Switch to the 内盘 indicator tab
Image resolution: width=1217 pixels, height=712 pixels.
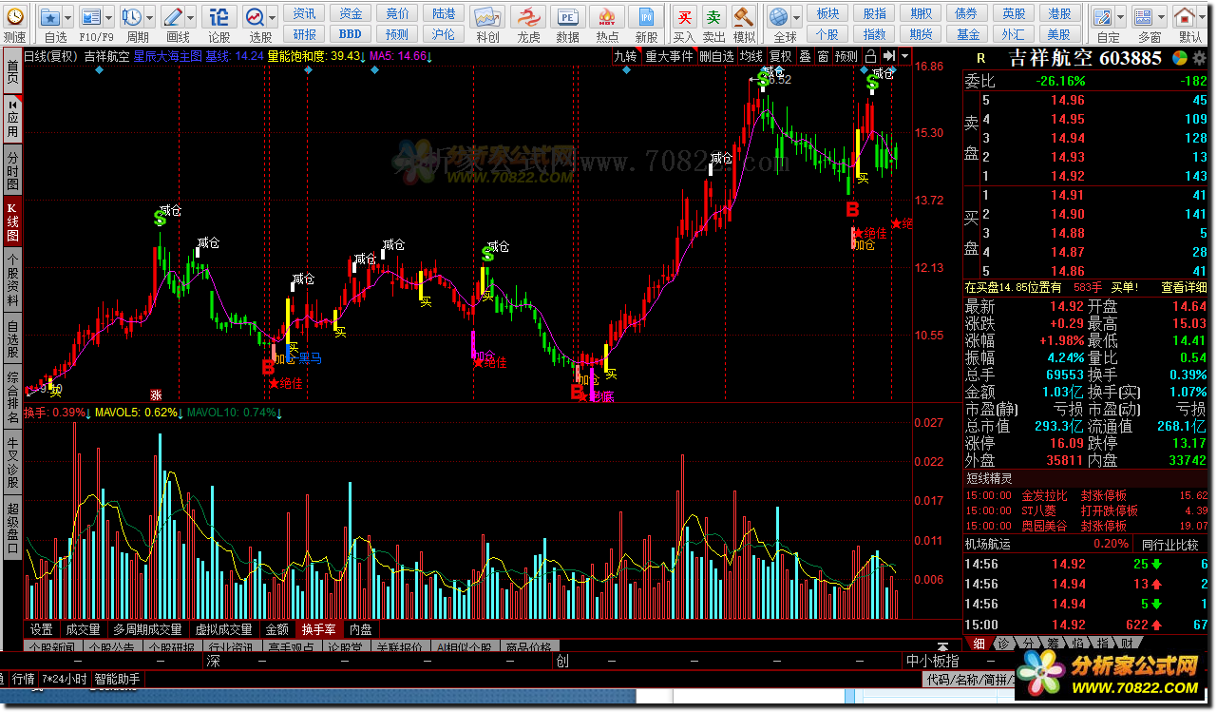click(360, 629)
